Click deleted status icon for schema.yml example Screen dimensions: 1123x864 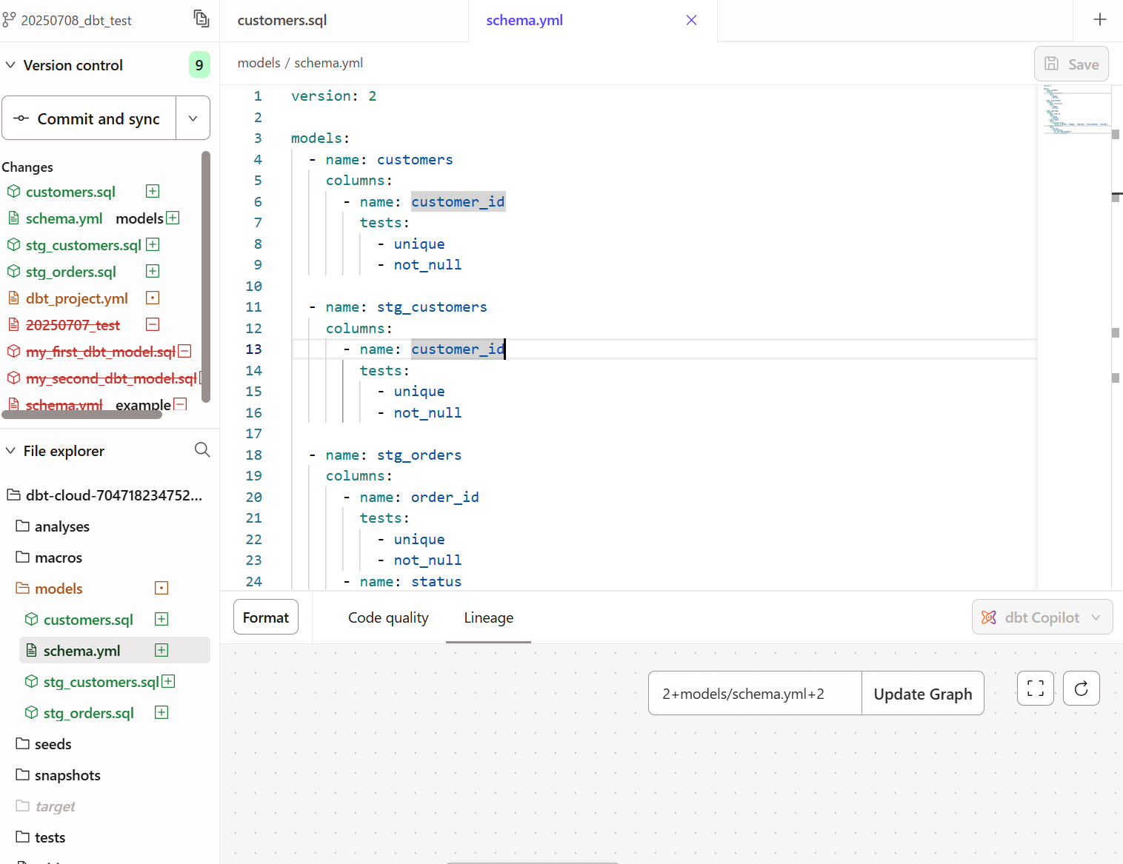pos(180,404)
